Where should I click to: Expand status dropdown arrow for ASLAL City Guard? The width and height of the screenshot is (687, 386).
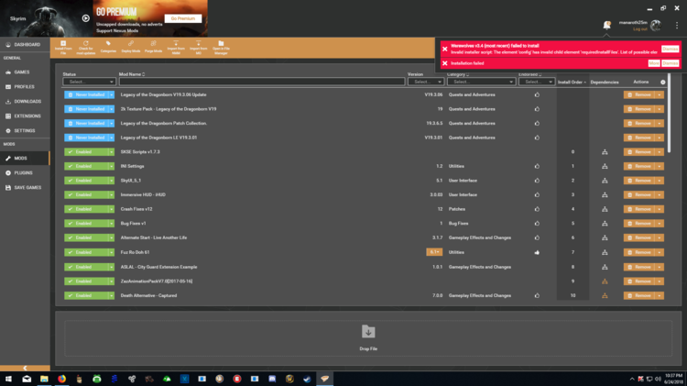(x=111, y=267)
